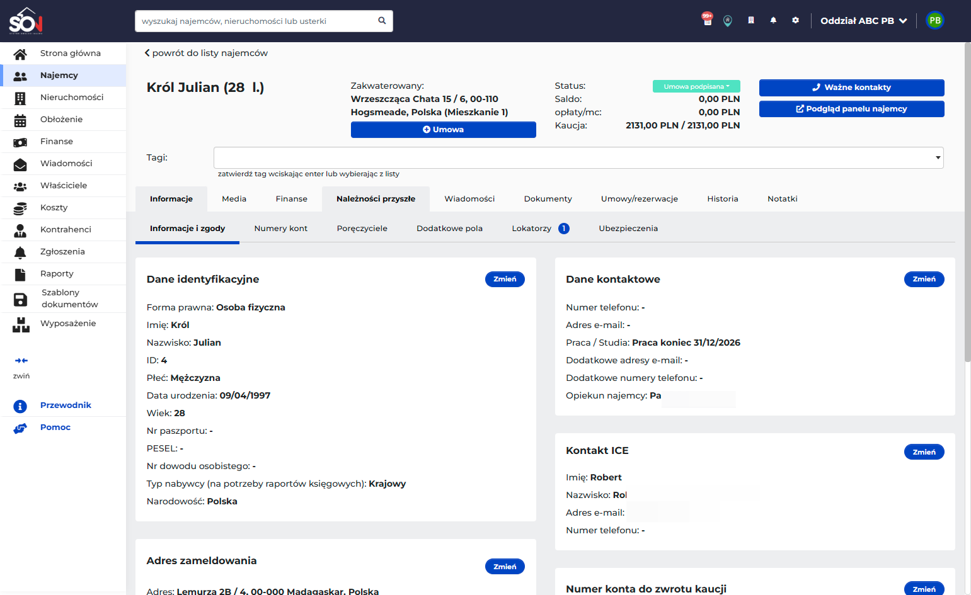Screen dimensions: 971x595
Task: Click Zmień in Dane identyfikacyjne
Action: coord(505,280)
